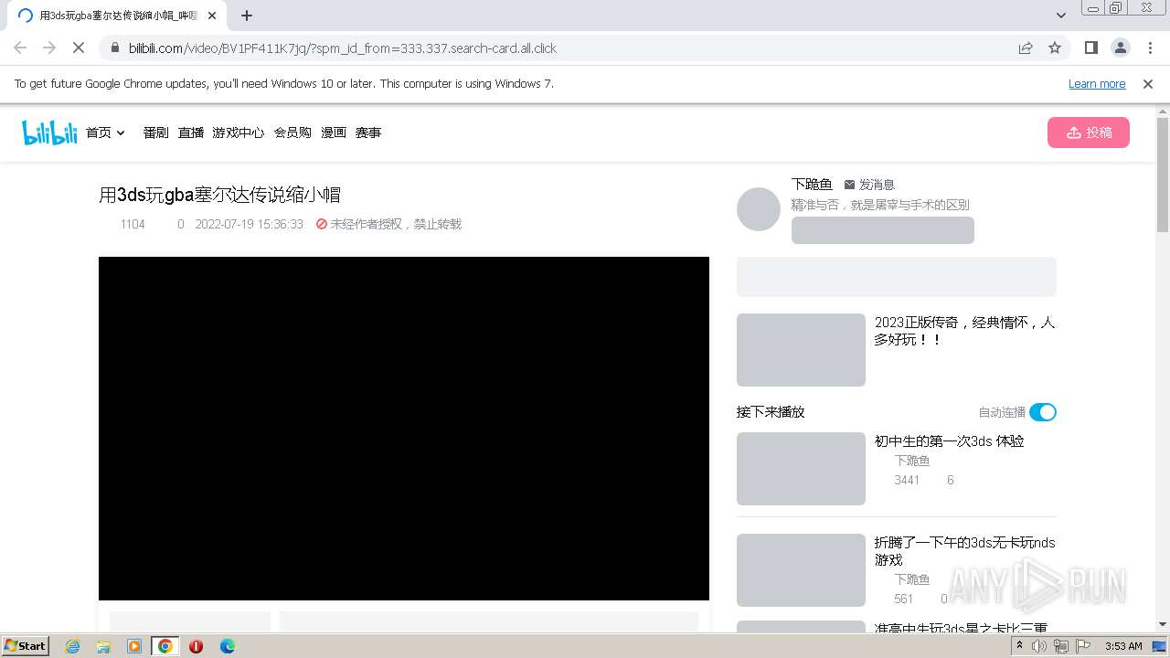Image resolution: width=1170 pixels, height=658 pixels.
Task: Click the 投稿 upload button
Action: [x=1089, y=133]
